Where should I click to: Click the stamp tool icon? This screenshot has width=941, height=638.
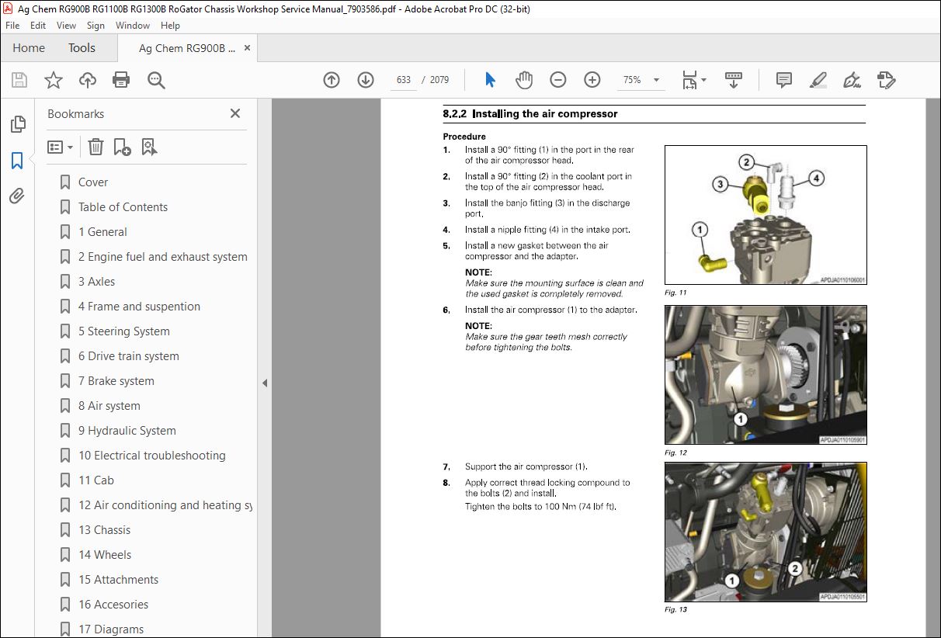[886, 80]
